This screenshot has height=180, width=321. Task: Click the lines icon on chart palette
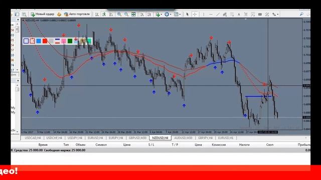[x=57, y=41]
